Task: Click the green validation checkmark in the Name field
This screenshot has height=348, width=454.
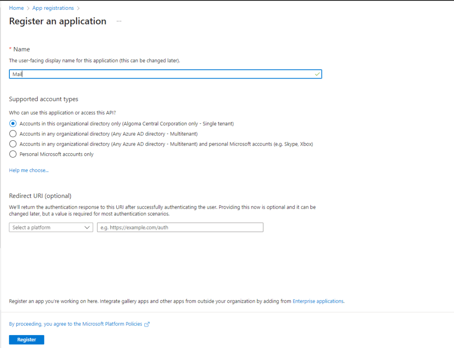Action: 317,74
